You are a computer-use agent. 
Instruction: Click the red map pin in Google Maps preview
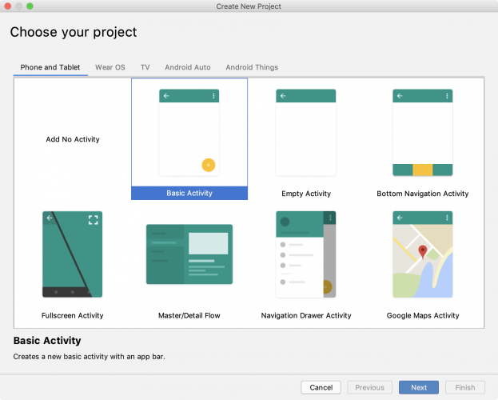coord(422,252)
